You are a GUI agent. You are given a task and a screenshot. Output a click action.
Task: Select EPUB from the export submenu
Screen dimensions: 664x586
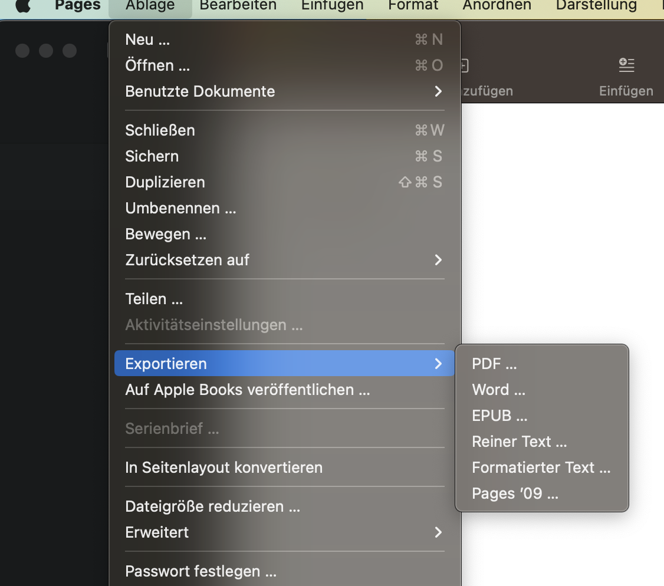pyautogui.click(x=499, y=416)
